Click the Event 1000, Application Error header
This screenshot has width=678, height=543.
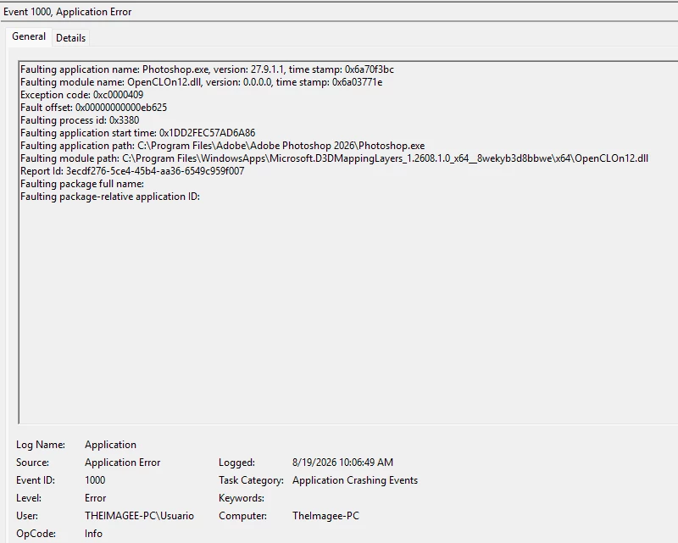(x=68, y=12)
